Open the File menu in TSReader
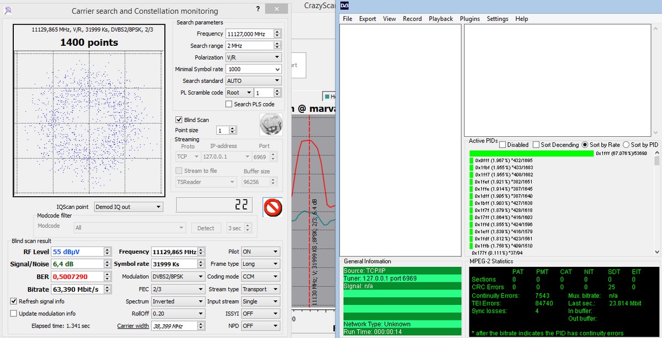This screenshot has width=662, height=338. coord(347,19)
